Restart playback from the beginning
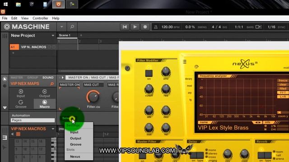289x162 pixels. [125, 27]
